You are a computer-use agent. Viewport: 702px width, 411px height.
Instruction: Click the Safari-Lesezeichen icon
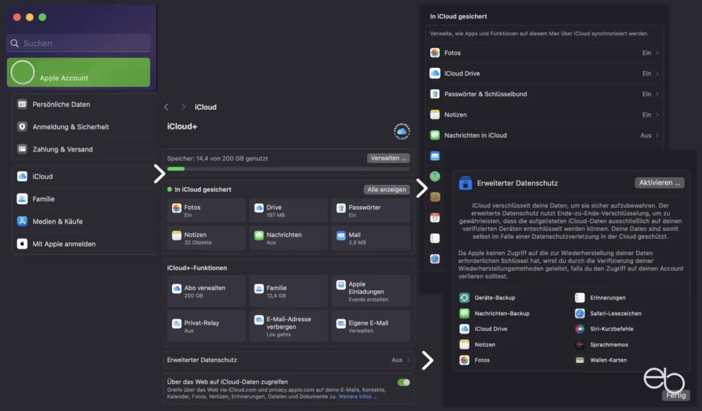tap(580, 313)
